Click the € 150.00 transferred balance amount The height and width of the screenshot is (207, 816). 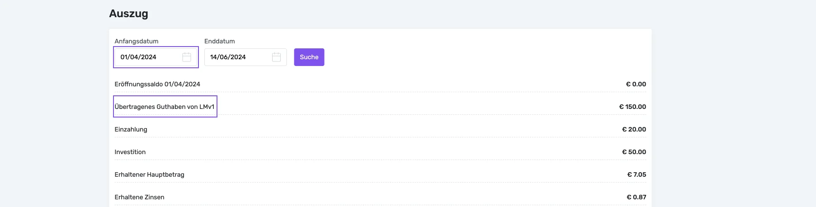[x=632, y=107]
